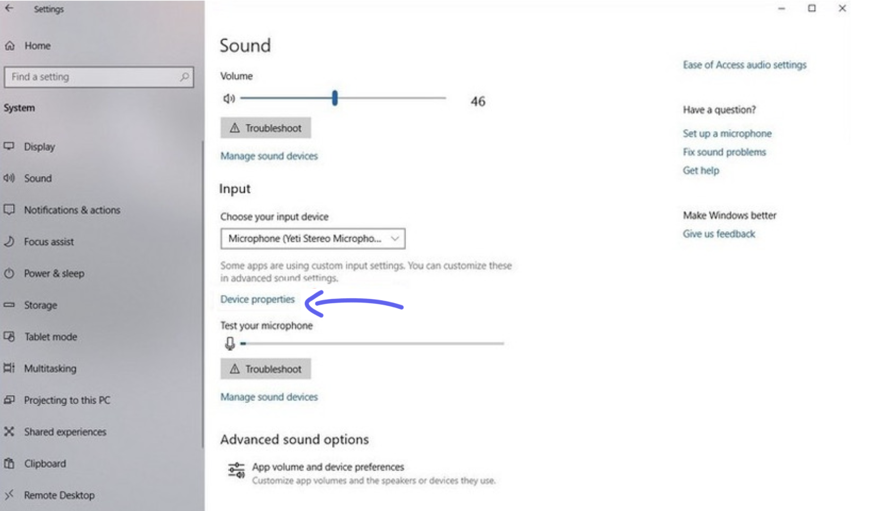Open Storage settings

click(40, 305)
